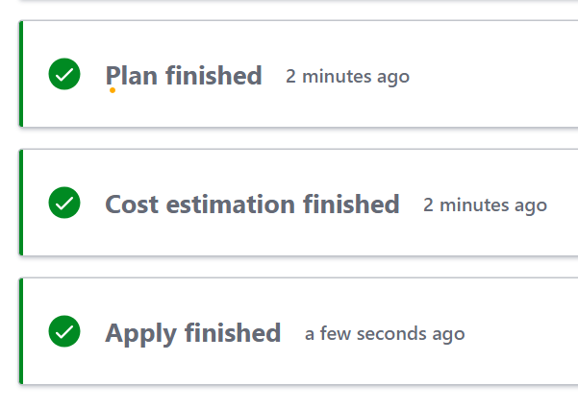The image size is (578, 409).
Task: Expand the Cost estimation finished card
Action: point(298,203)
